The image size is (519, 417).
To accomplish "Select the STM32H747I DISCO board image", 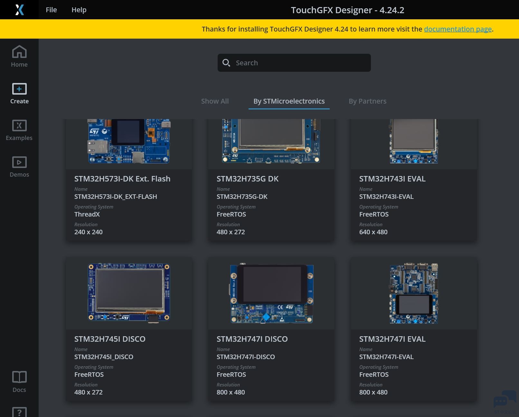I will pyautogui.click(x=271, y=293).
